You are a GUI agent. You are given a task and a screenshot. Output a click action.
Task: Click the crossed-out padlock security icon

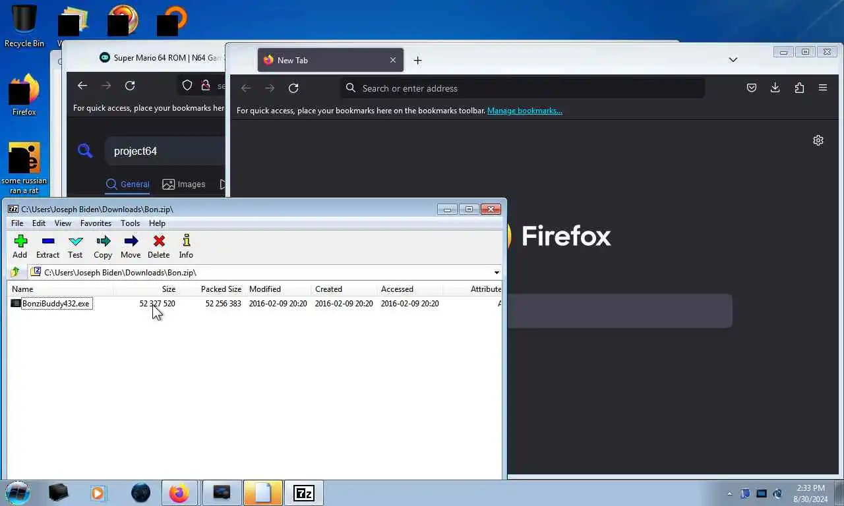206,86
